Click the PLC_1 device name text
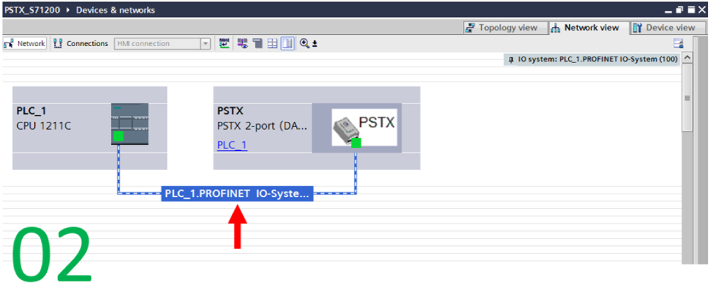The height and width of the screenshot is (292, 710). pyautogui.click(x=31, y=111)
